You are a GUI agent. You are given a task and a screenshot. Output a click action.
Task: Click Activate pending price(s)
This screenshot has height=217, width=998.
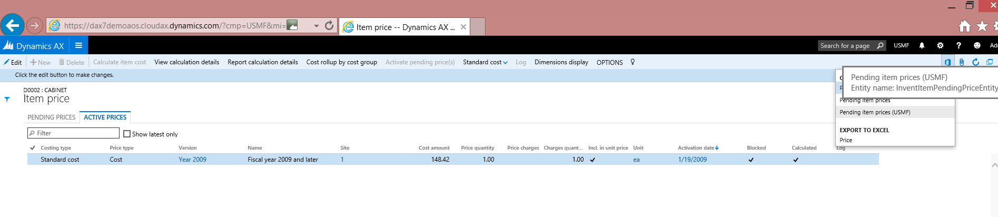coord(420,62)
